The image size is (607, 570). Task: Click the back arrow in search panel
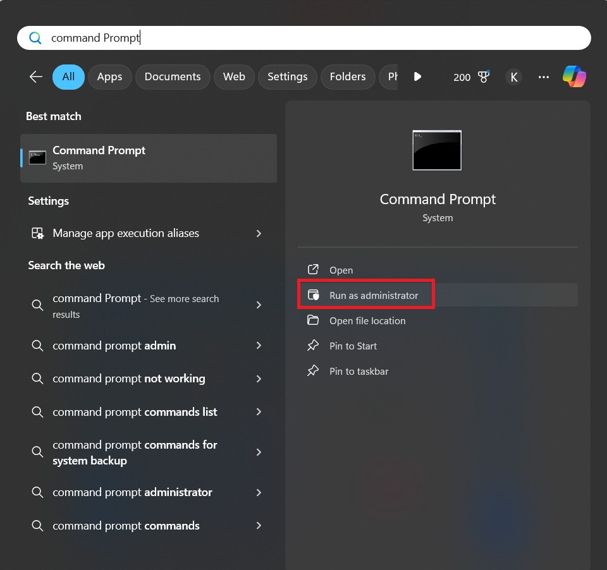click(36, 76)
